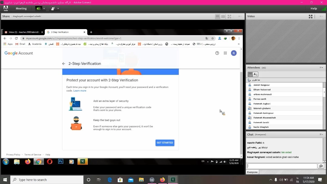Switch Attendees pod to list view
327x184 pixels.
click(x=250, y=74)
